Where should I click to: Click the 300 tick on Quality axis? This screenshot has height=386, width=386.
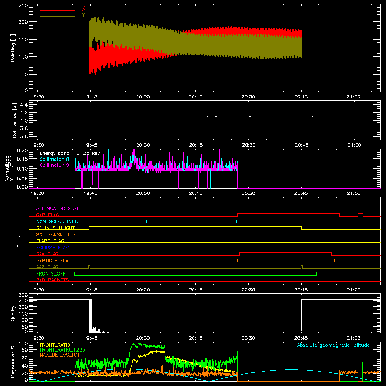point(23,295)
